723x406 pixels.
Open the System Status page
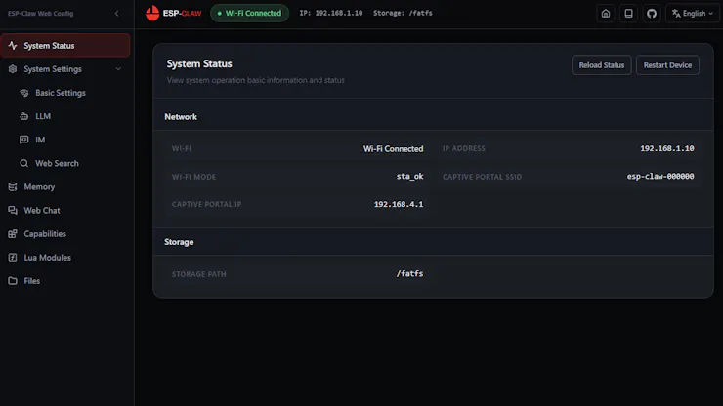pyautogui.click(x=65, y=45)
